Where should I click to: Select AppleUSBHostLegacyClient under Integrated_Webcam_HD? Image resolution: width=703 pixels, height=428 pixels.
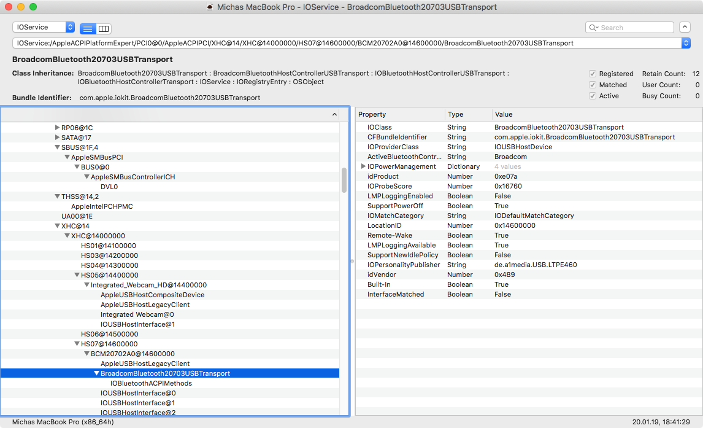[x=170, y=305]
